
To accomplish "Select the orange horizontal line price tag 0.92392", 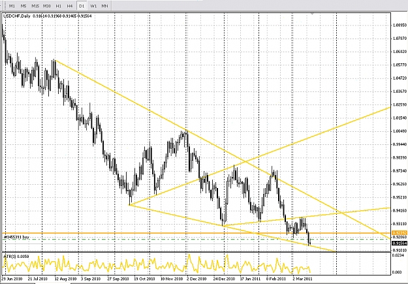I will tap(400, 232).
